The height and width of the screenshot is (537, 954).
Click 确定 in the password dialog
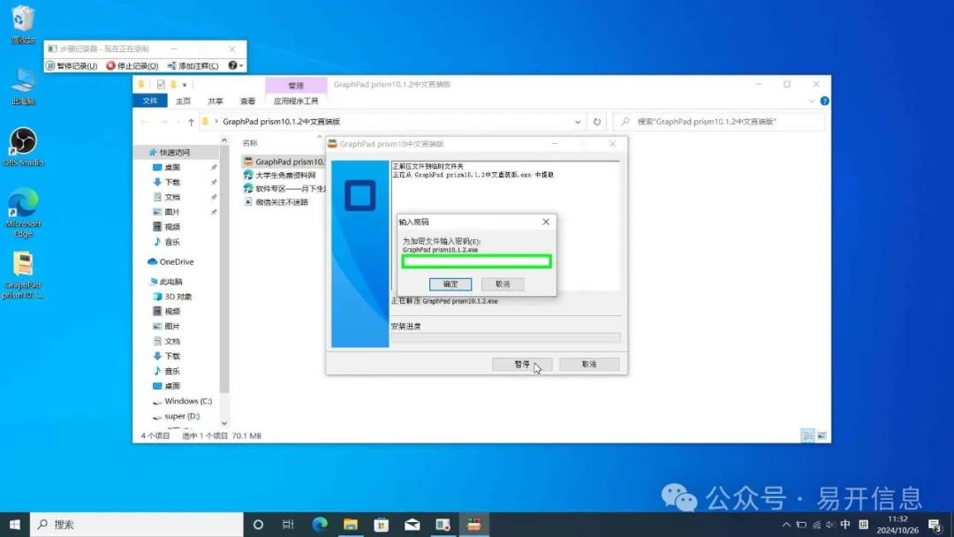point(450,284)
